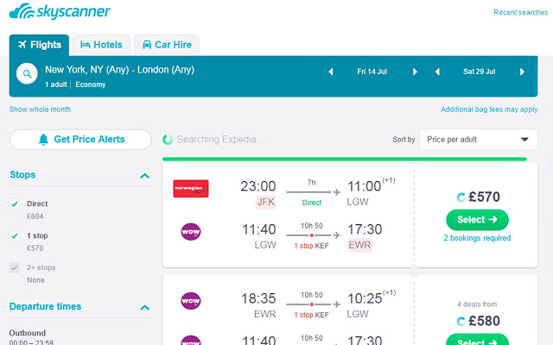Click the Searching Expedia loading spinner
Viewport: 553px width, 345px height.
[168, 140]
